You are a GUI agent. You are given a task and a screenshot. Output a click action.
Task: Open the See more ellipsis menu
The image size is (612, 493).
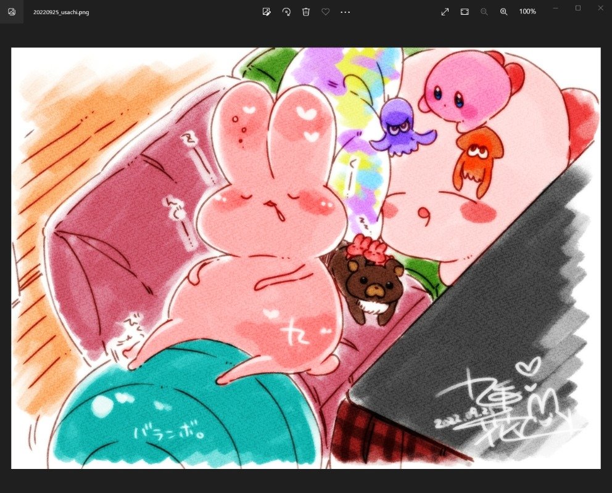[345, 12]
